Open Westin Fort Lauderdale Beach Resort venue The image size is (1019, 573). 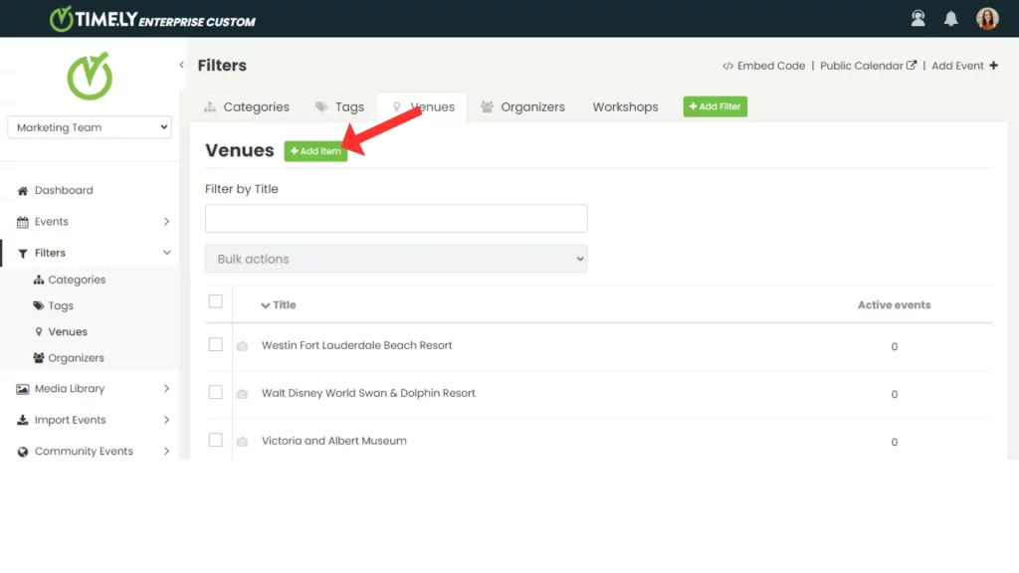tap(357, 345)
